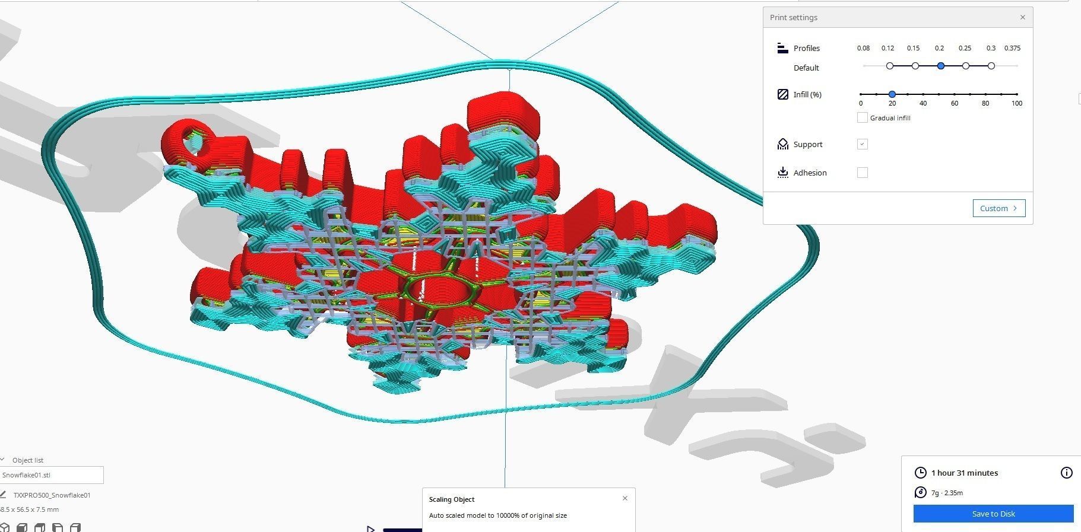
Task: Play the layer simulation
Action: 370,529
